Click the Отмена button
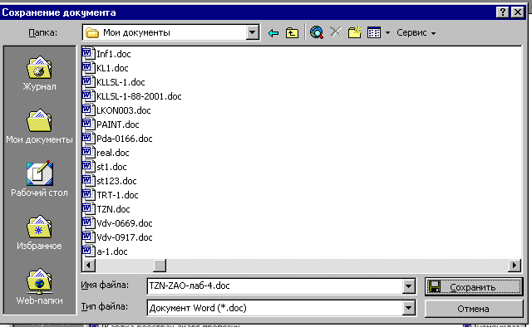The image size is (532, 327). coord(474,309)
